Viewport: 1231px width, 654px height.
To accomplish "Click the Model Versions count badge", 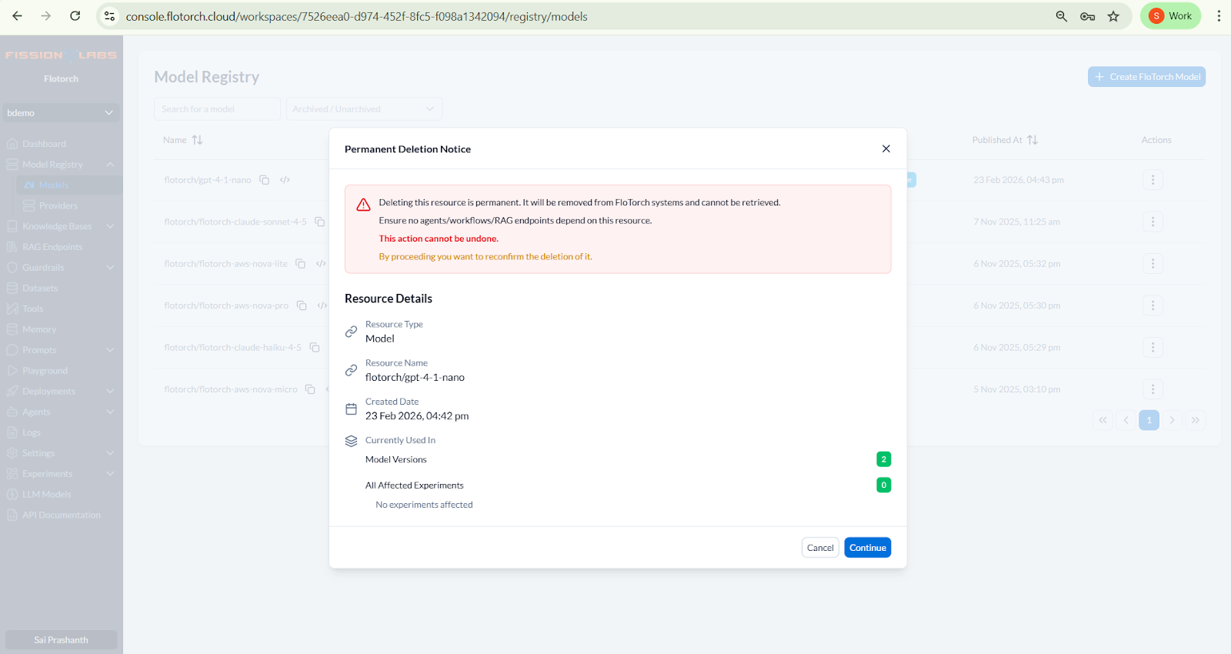I will [x=883, y=459].
